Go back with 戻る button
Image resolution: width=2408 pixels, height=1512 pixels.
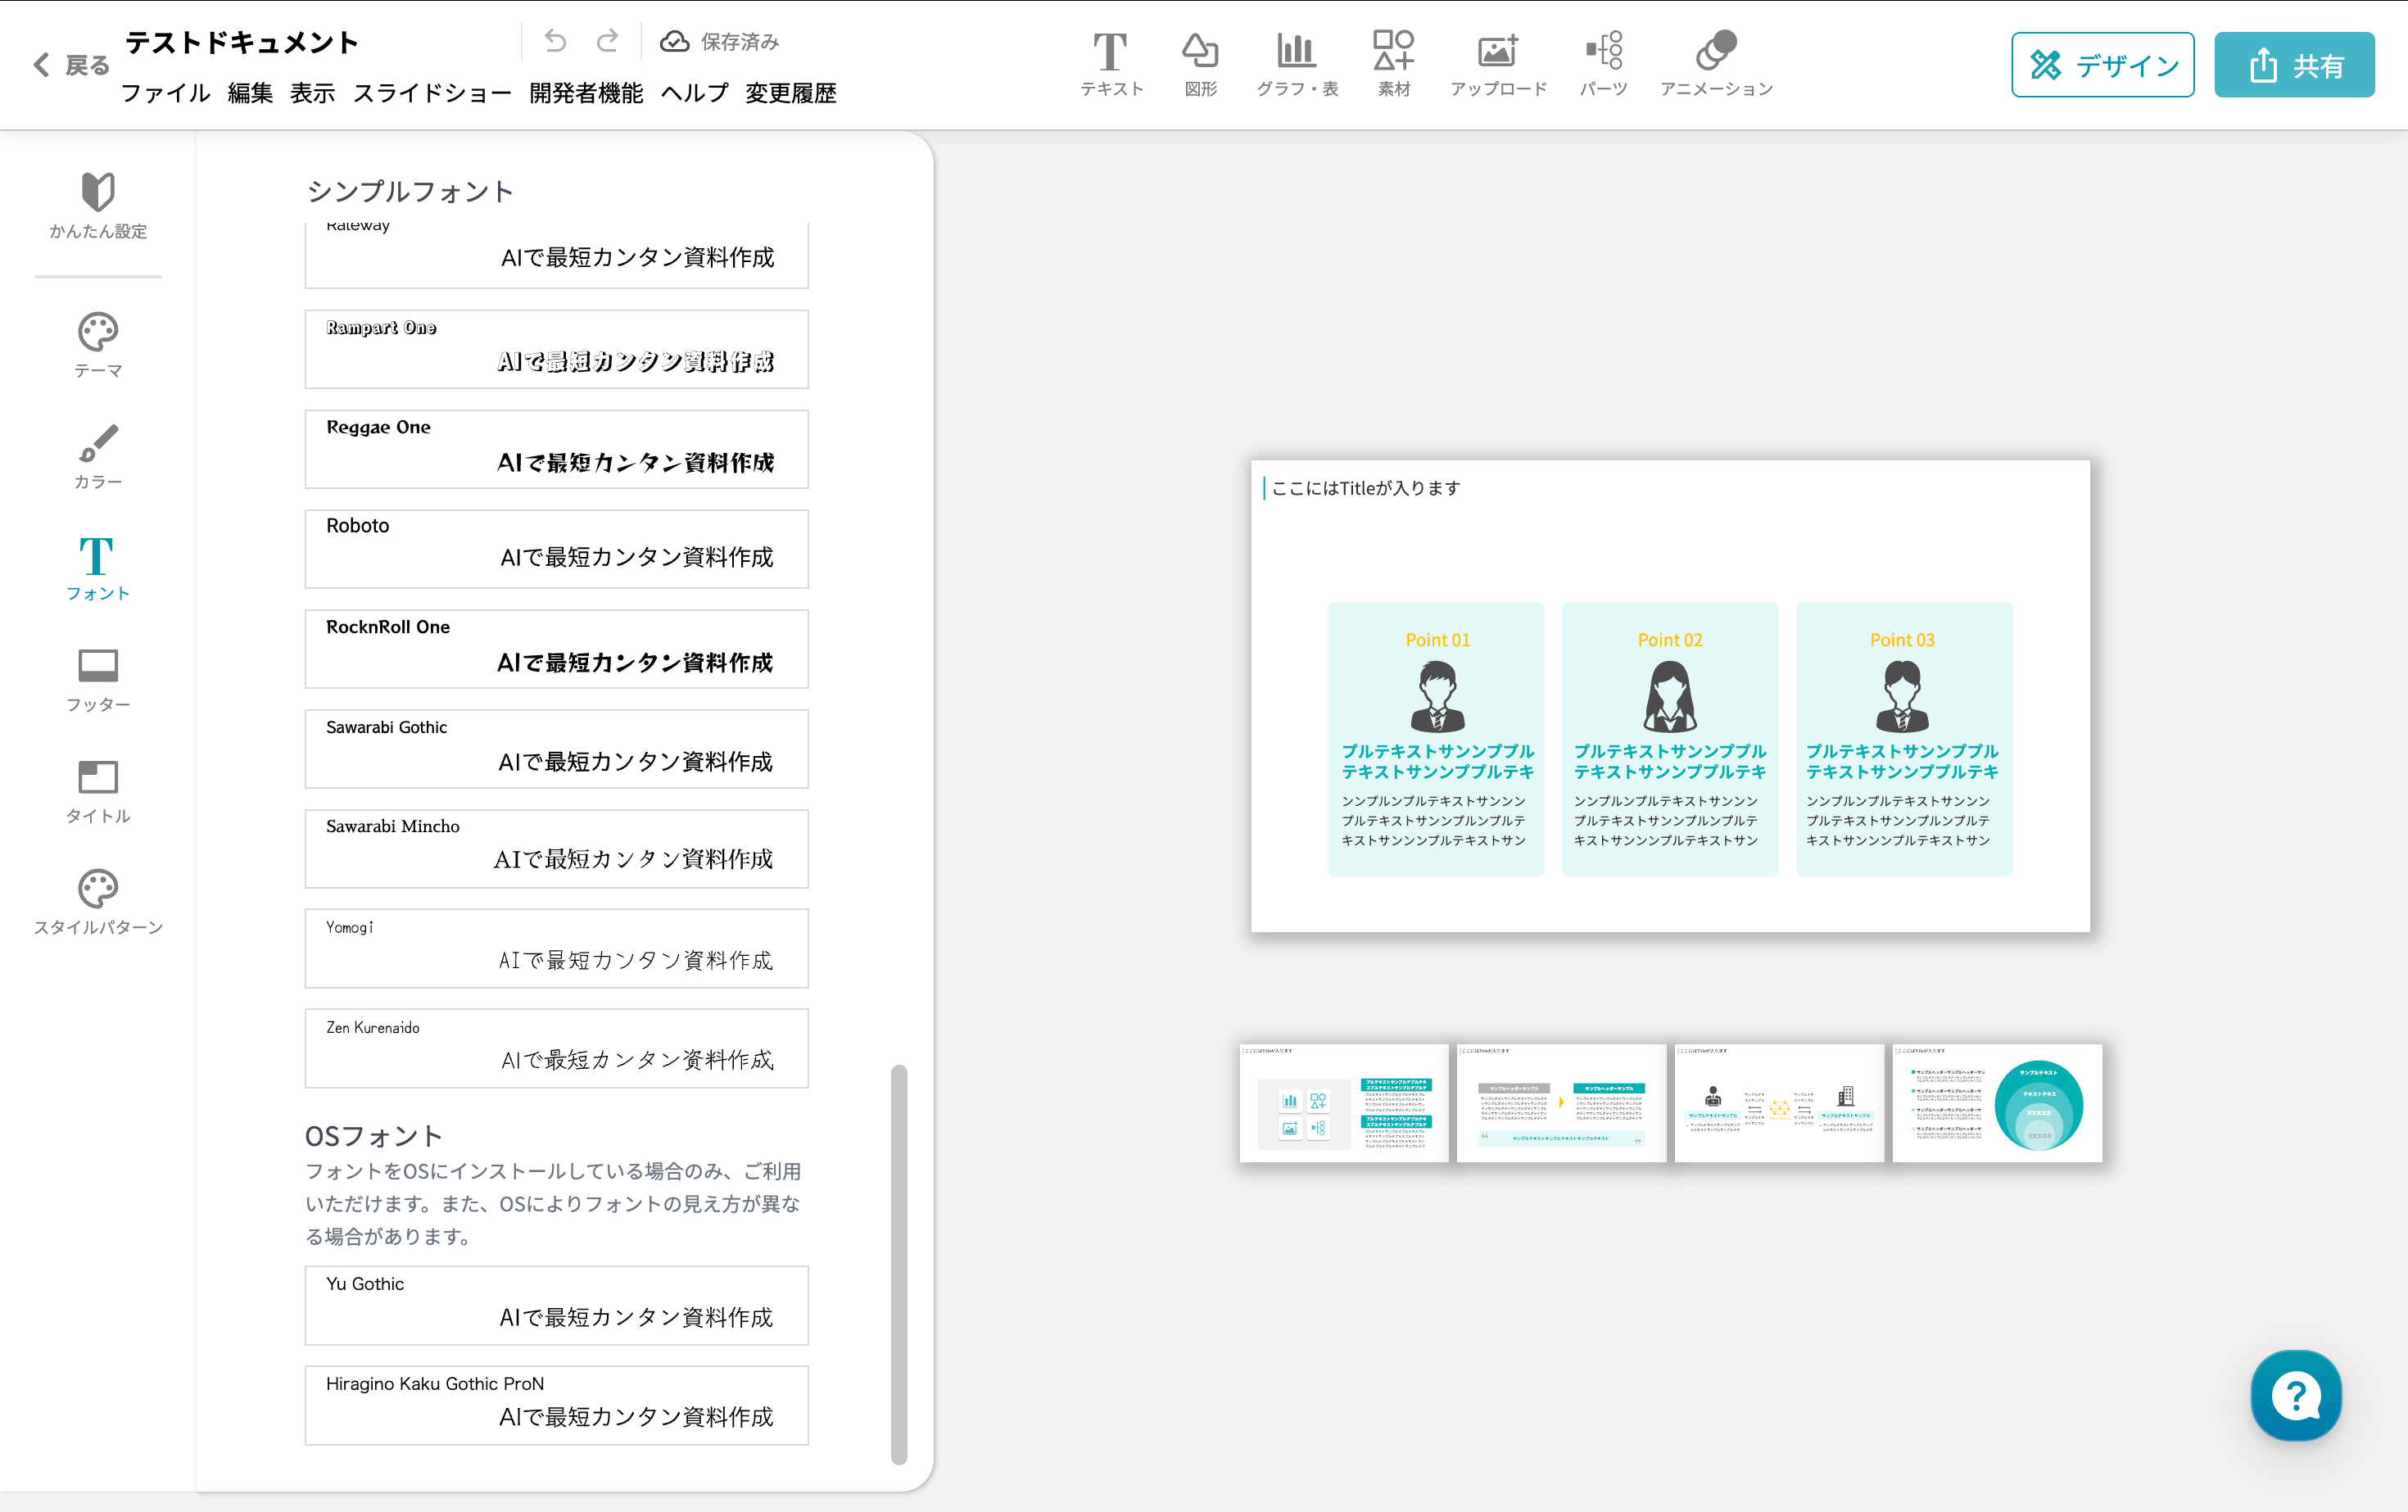[72, 65]
